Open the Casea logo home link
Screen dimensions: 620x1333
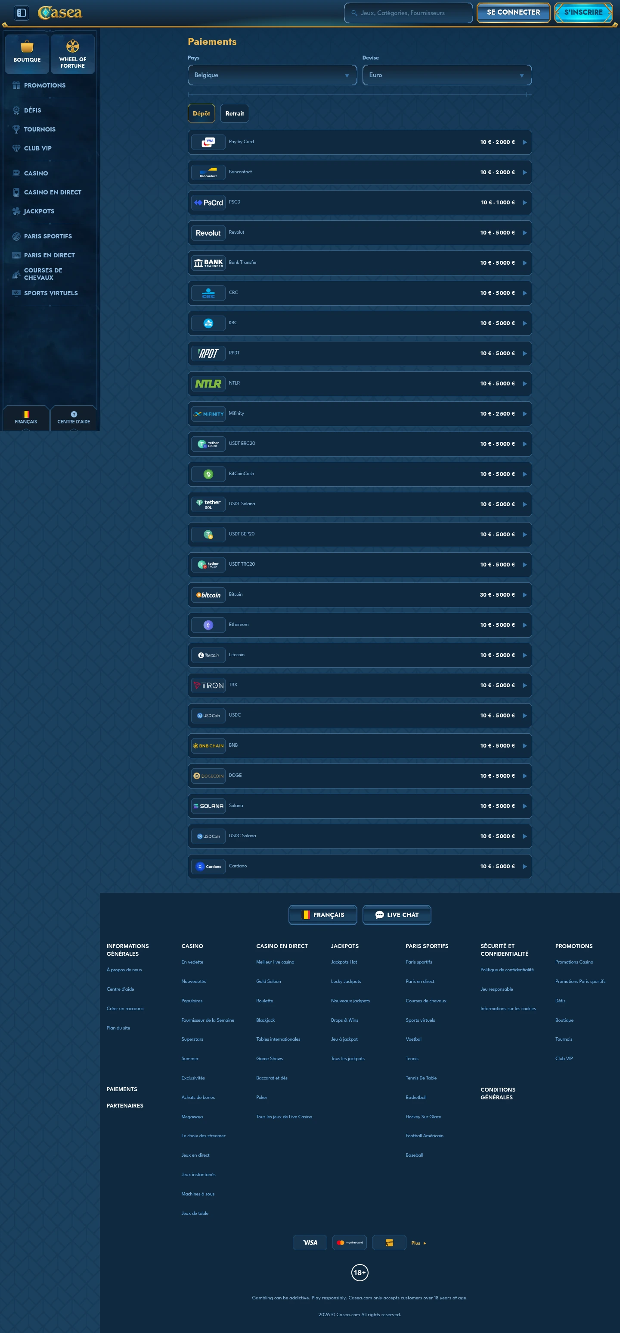(60, 13)
